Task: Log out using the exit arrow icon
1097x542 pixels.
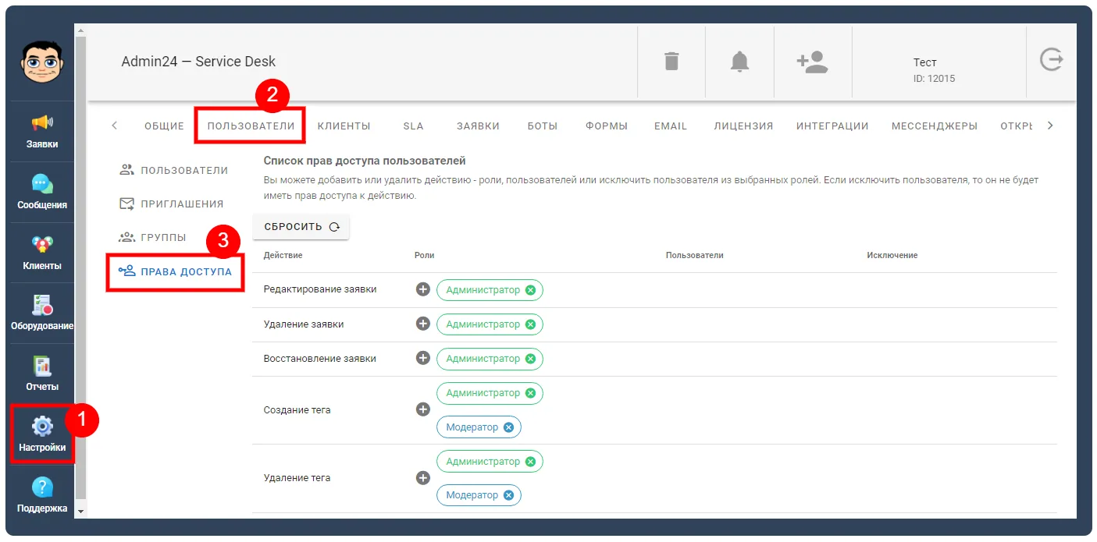Action: click(1052, 60)
